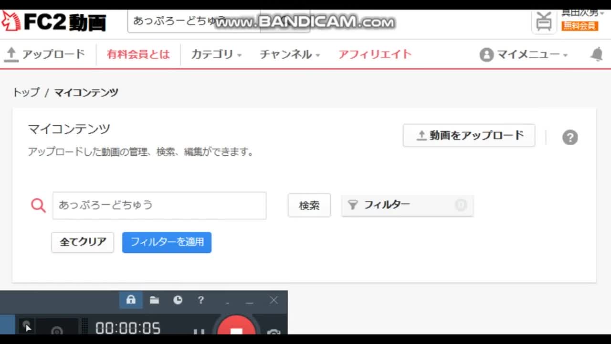Click the Bandicam clock scheduler icon
Screen dimensions: 611x344
[x=178, y=300]
